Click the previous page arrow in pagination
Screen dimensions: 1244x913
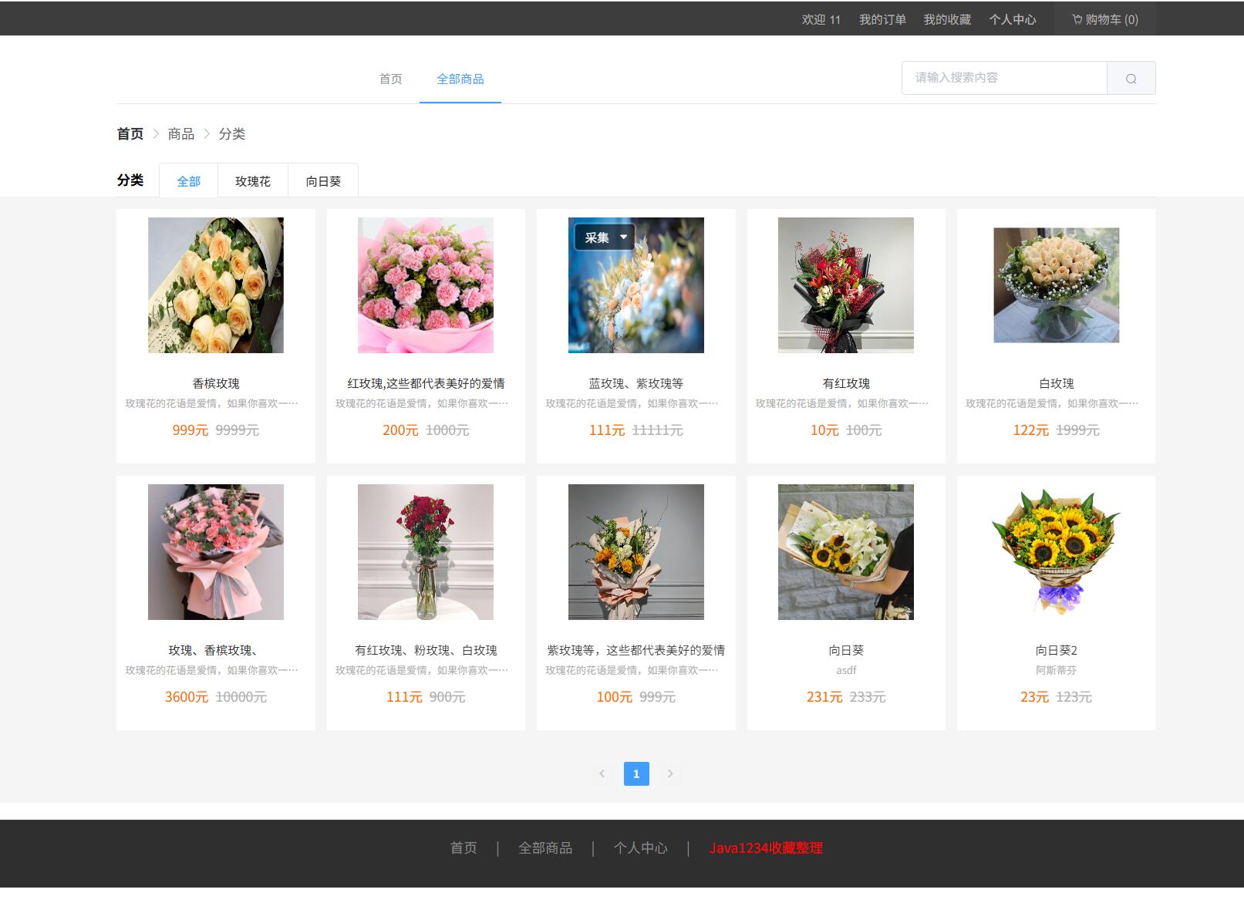602,773
